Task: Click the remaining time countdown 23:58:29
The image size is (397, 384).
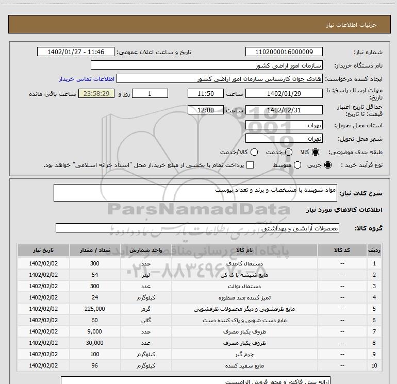Action: click(x=96, y=93)
